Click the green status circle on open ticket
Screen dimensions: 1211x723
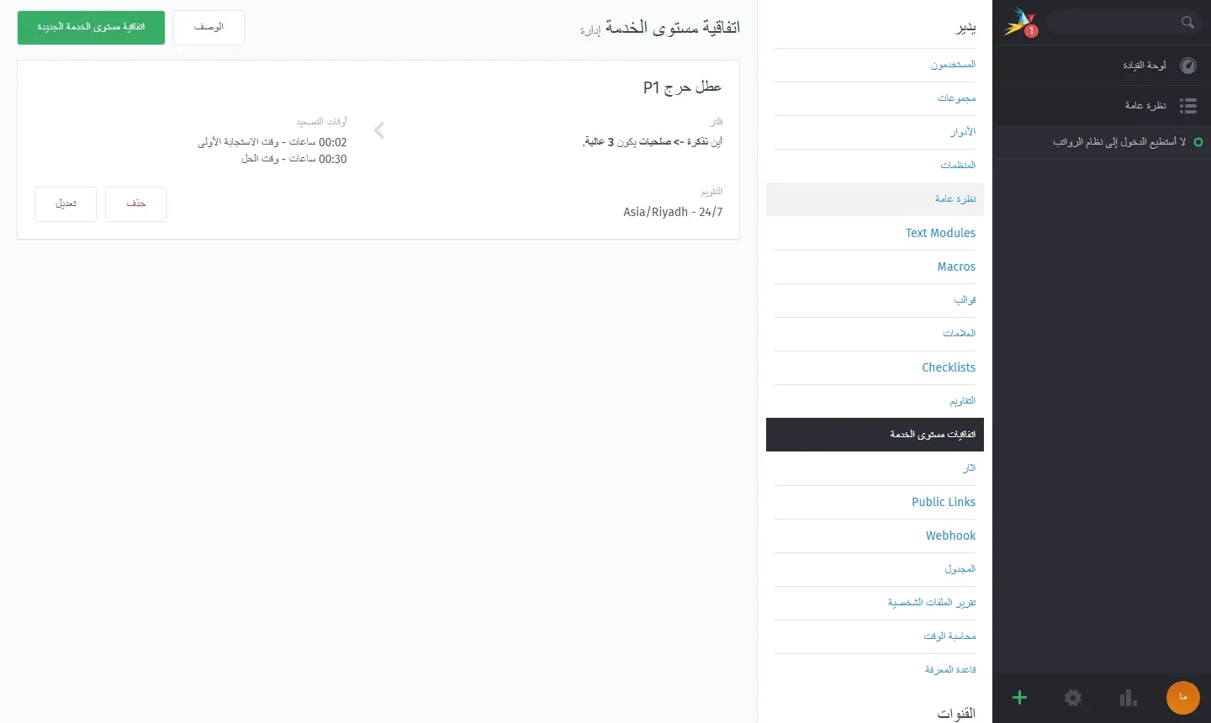click(x=1198, y=143)
